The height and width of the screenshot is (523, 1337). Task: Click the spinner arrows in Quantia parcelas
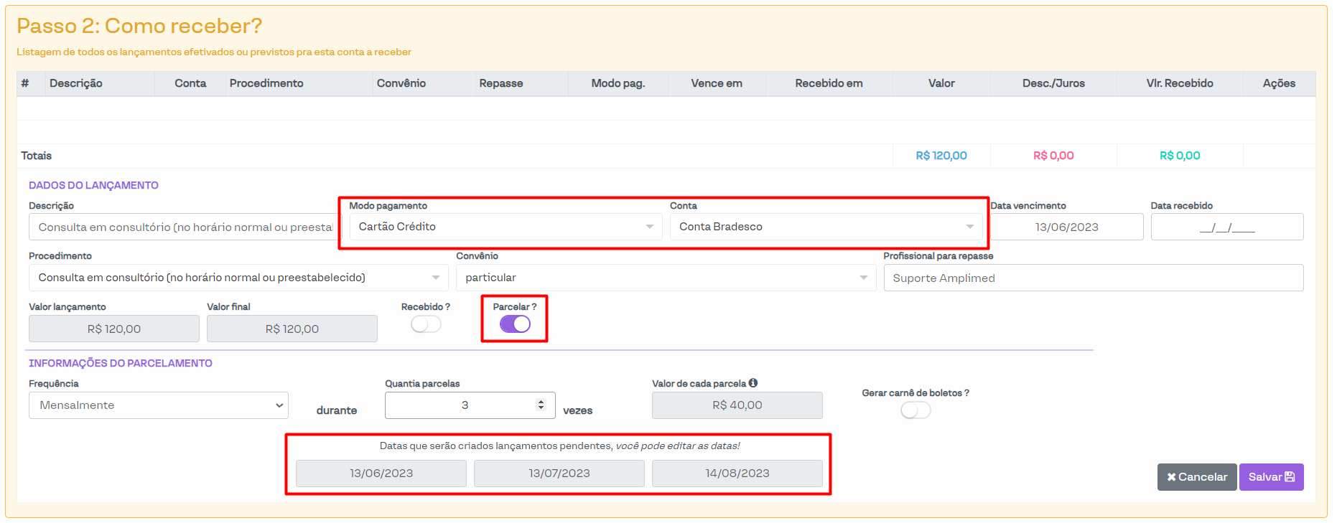541,405
